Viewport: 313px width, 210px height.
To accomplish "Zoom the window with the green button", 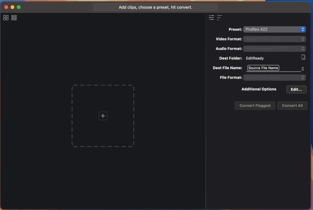I will click(x=19, y=7).
